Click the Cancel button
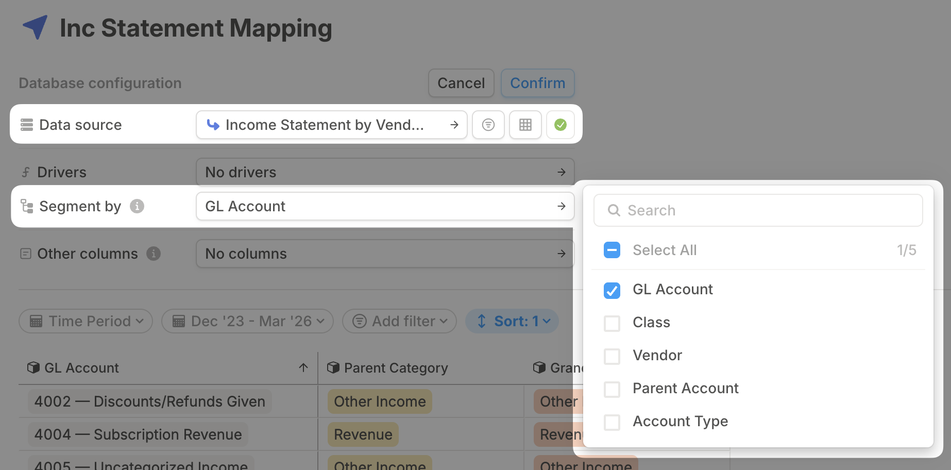The height and width of the screenshot is (470, 951). (461, 83)
